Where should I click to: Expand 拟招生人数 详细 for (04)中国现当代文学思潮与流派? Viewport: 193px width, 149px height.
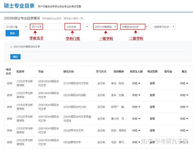tap(136, 119)
